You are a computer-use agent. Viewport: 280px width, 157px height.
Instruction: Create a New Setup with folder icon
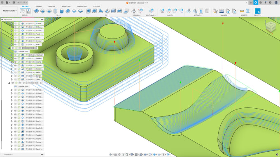coord(22,11)
